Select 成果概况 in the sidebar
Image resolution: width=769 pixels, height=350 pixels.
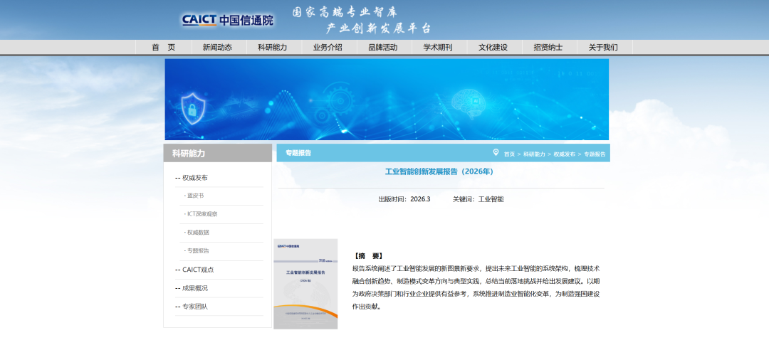pos(194,288)
